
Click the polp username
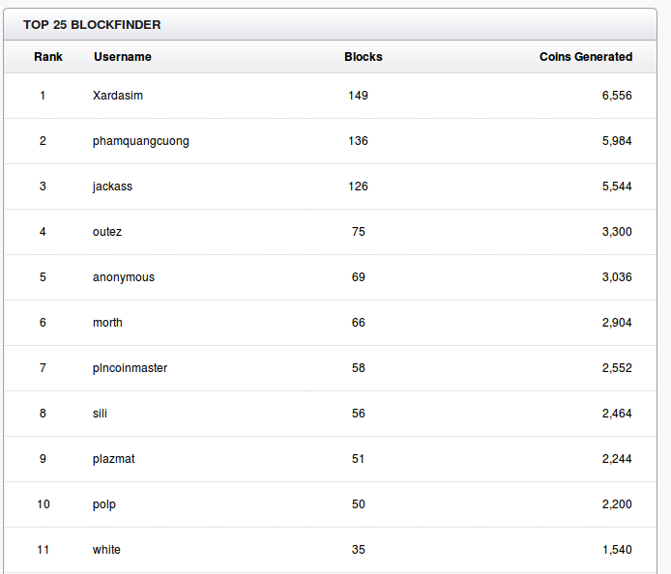(104, 504)
